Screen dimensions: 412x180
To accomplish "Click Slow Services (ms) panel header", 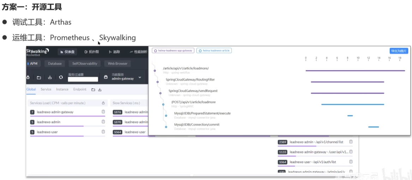I will tap(129, 103).
